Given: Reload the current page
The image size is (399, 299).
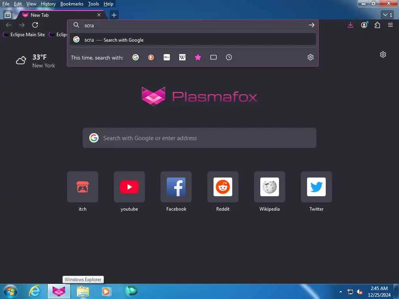Looking at the screenshot, I should click(35, 25).
